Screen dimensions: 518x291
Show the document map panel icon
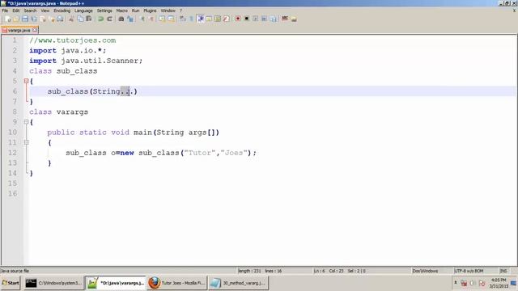click(218, 19)
